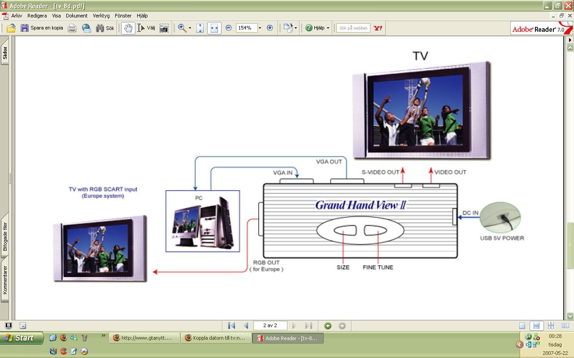Launch Firefox from quick launch
The image size is (574, 358).
click(63, 338)
